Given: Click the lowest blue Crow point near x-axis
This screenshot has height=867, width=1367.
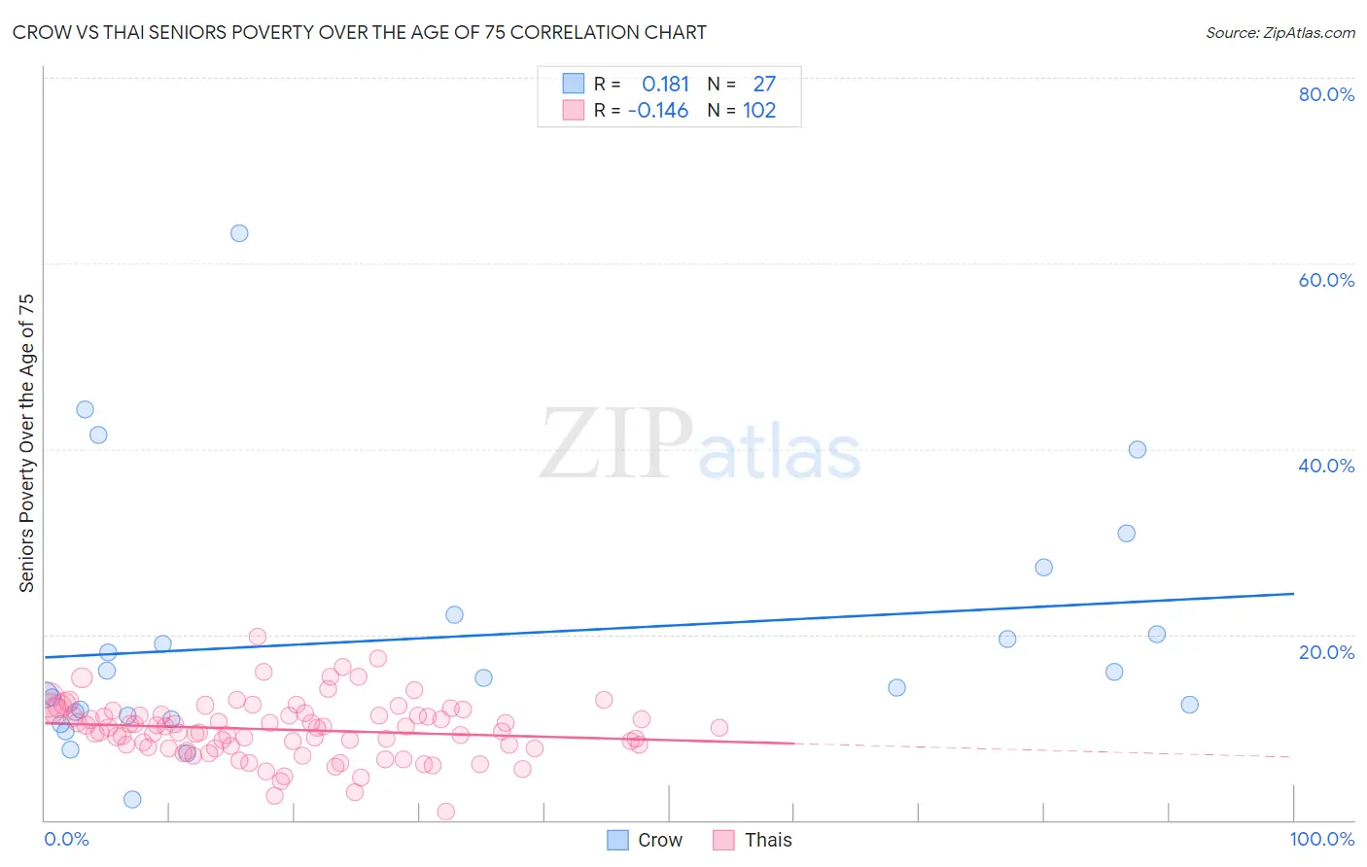Looking at the screenshot, I should [132, 799].
